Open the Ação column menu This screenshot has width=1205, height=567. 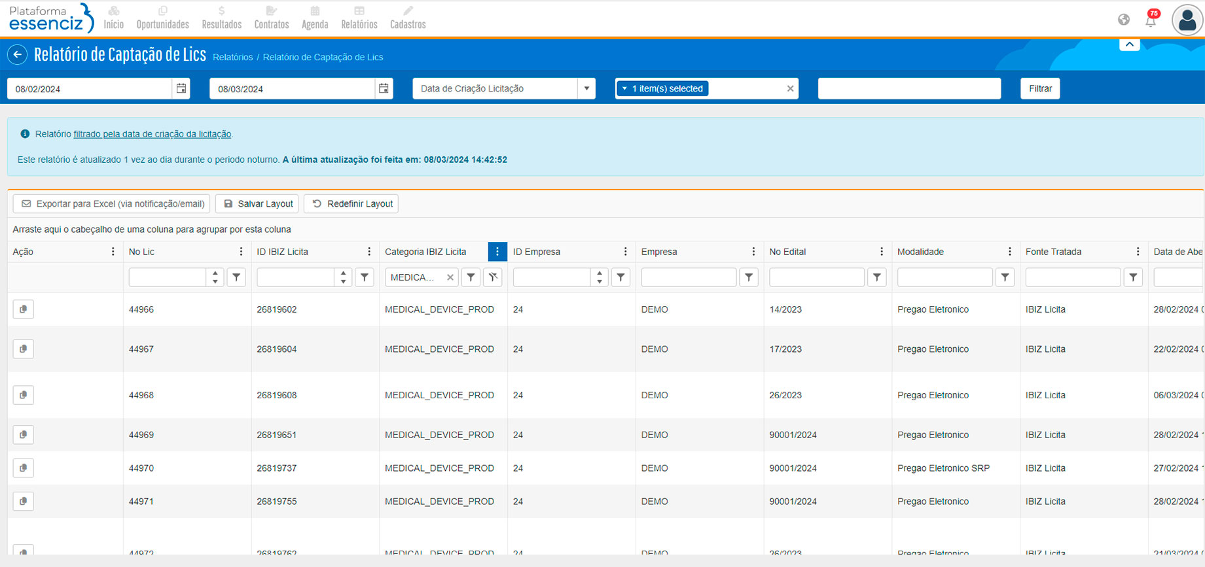pyautogui.click(x=113, y=252)
